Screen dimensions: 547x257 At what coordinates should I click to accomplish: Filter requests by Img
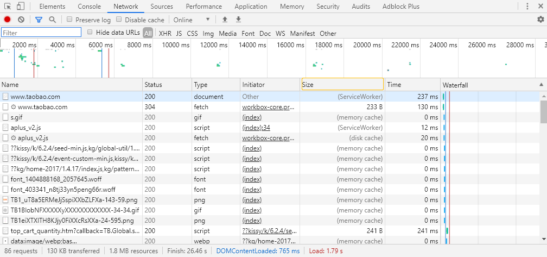tap(208, 34)
